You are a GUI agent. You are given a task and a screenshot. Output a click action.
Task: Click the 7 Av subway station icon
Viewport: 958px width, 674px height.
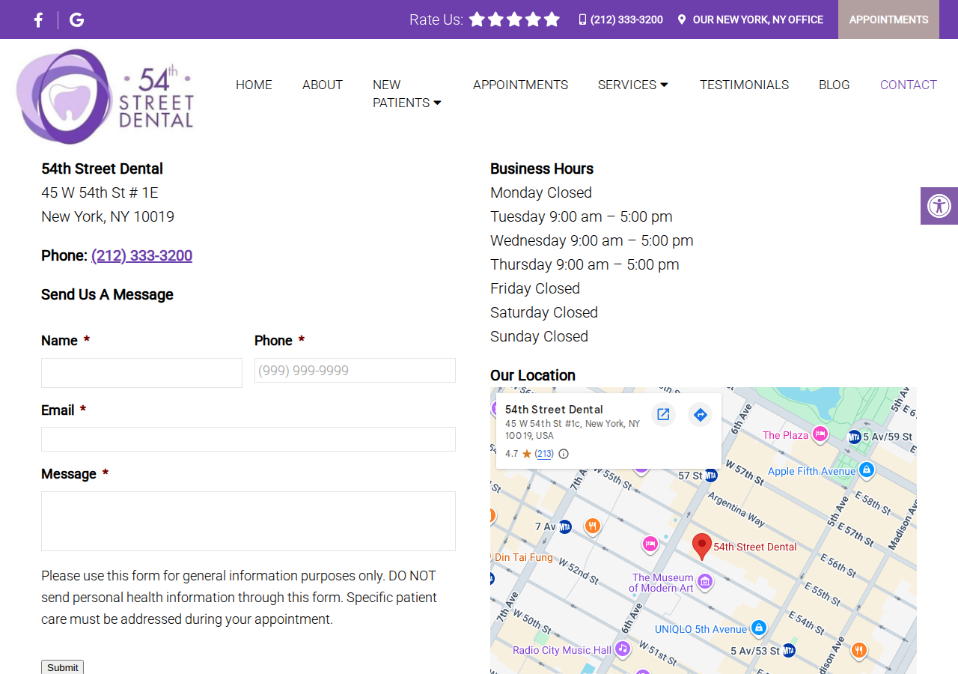pos(565,526)
